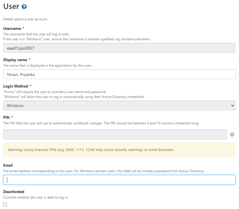Click the arrow on the Login Method select
Screen dimensions: 239x209
pos(232,106)
